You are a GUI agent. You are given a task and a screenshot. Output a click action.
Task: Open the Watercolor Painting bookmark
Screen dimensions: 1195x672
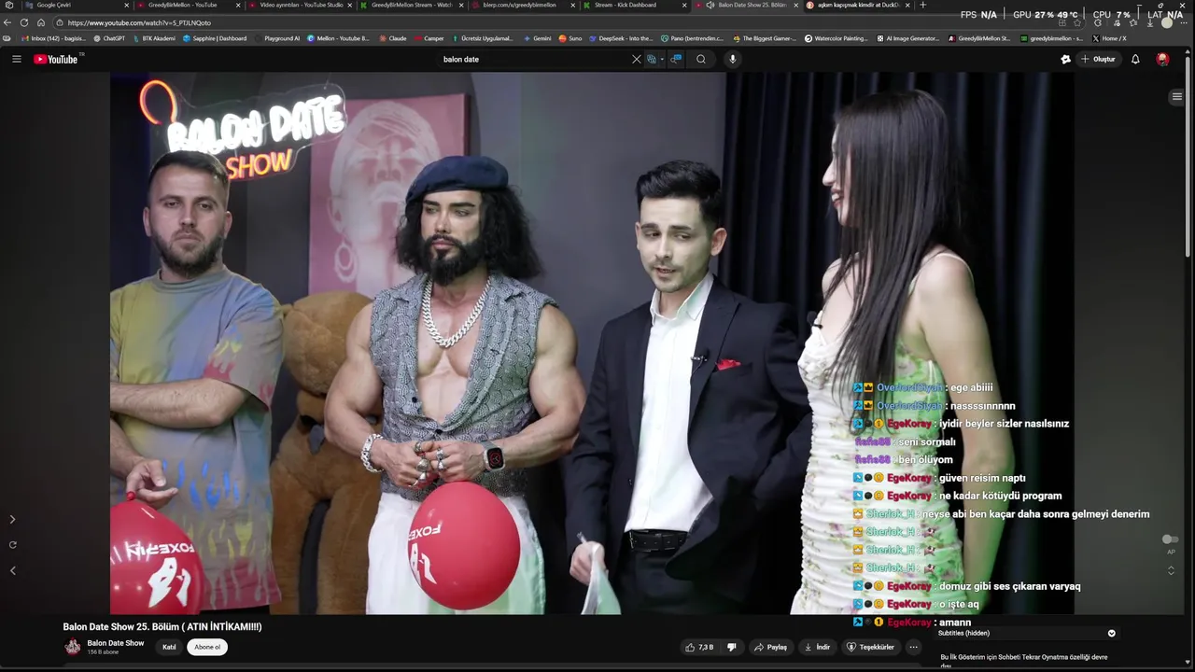click(836, 38)
